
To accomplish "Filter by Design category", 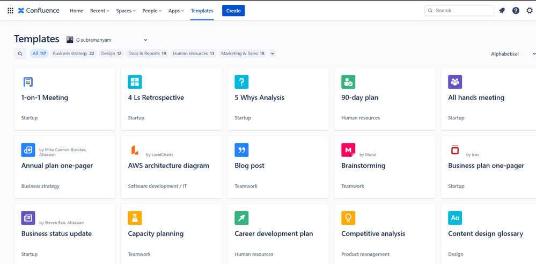I will (112, 54).
